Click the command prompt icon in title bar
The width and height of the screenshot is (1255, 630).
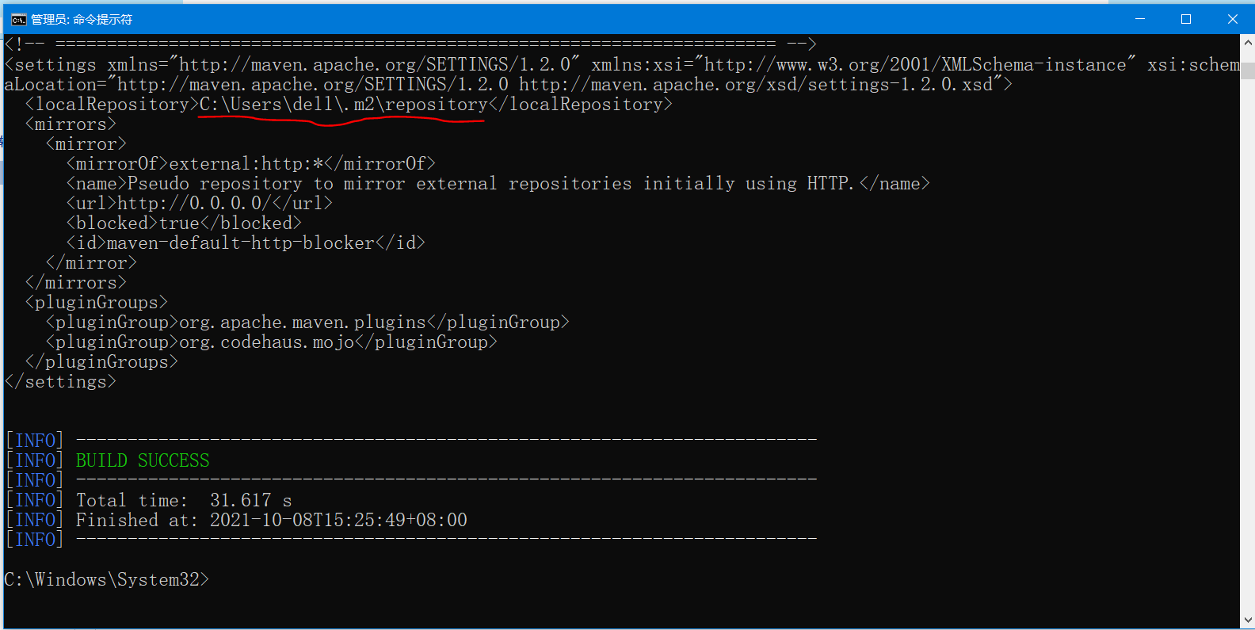coord(18,19)
